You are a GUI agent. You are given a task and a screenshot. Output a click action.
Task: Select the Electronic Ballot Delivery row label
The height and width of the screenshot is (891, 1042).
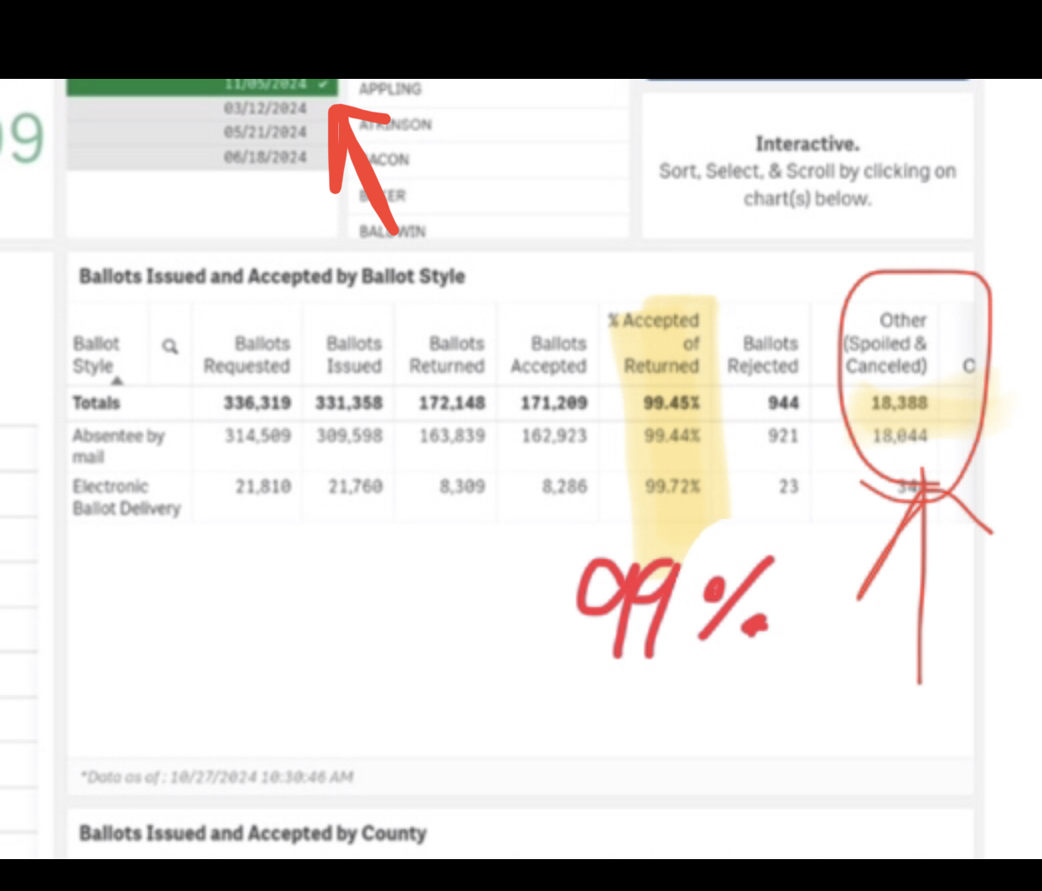tap(127, 498)
